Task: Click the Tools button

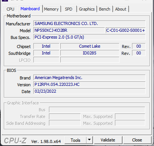Action: click(75, 140)
